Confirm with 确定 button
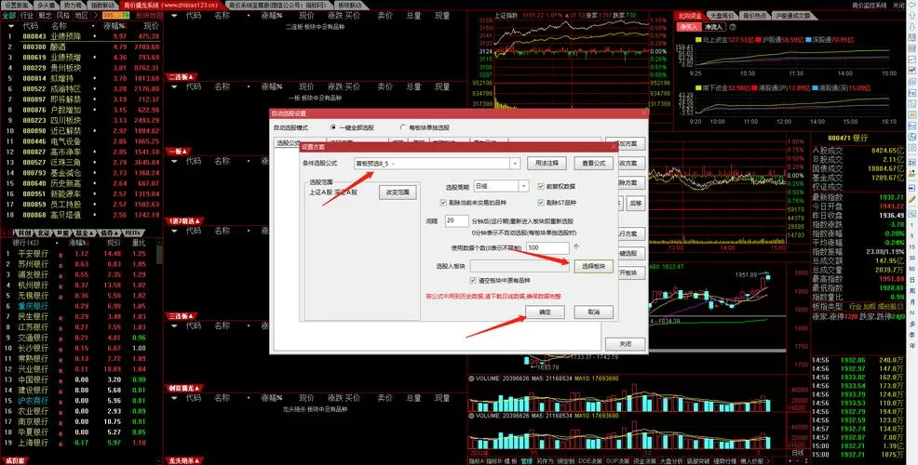This screenshot has height=465, width=918. pyautogui.click(x=545, y=312)
